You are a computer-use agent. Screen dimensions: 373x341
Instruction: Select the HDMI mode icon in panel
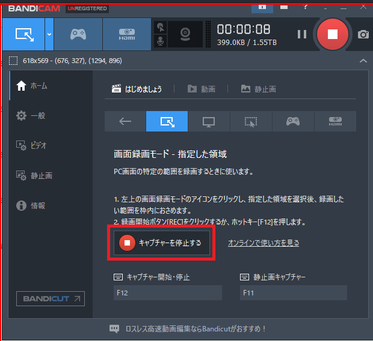[x=336, y=121]
